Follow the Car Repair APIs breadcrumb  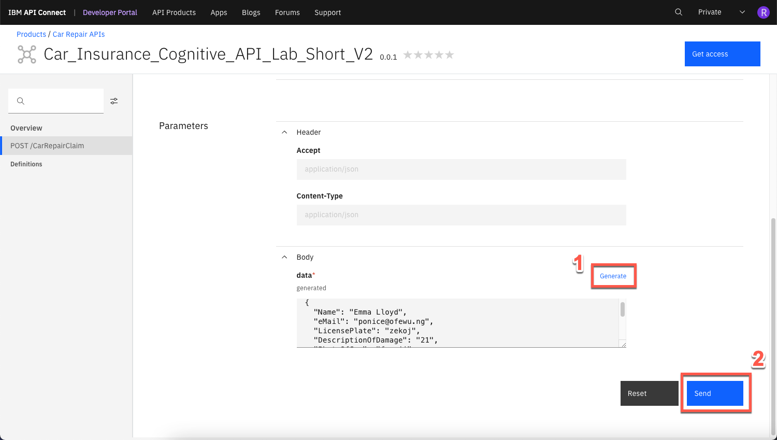point(79,34)
